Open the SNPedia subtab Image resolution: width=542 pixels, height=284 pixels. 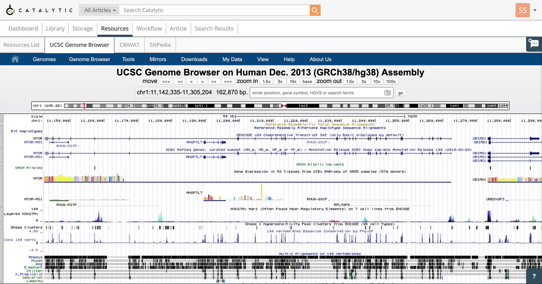coord(160,45)
